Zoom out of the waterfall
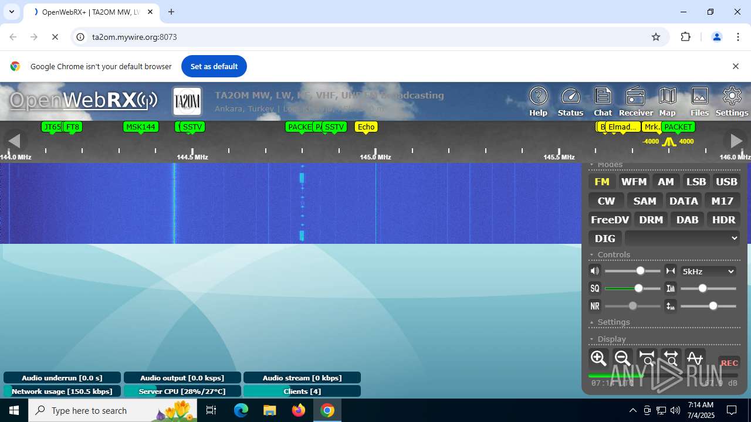 coord(623,358)
